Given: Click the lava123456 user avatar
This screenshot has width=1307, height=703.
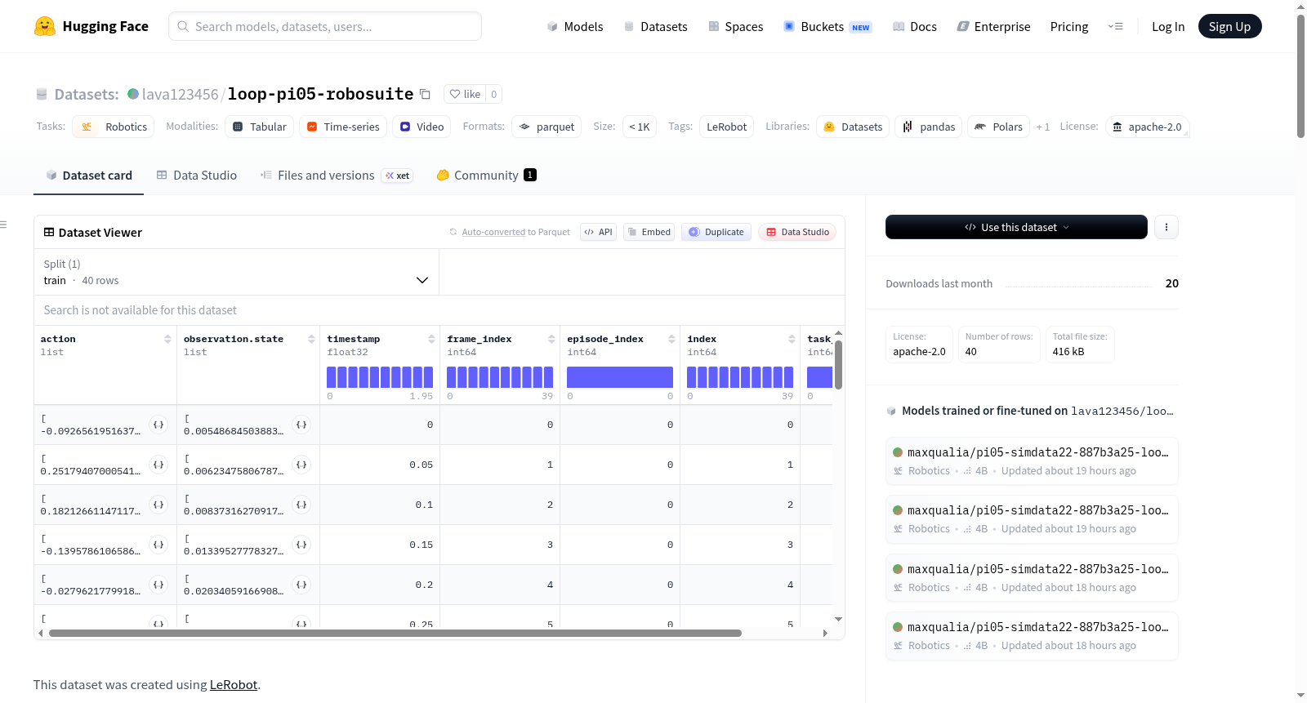Looking at the screenshot, I should pyautogui.click(x=133, y=94).
